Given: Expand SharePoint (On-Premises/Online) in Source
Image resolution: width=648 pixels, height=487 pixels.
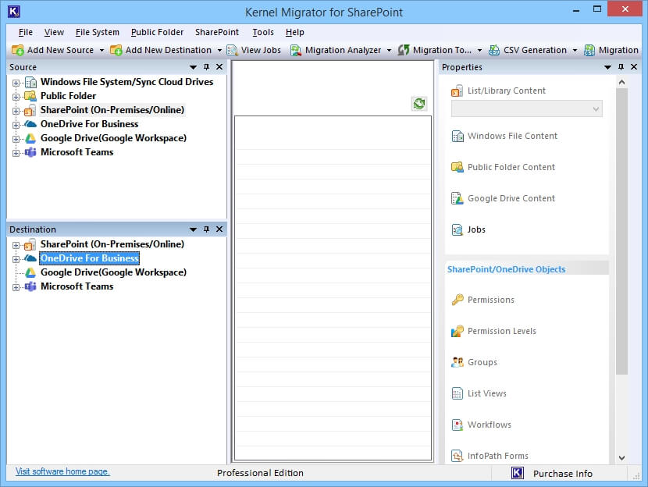Looking at the screenshot, I should [x=16, y=111].
